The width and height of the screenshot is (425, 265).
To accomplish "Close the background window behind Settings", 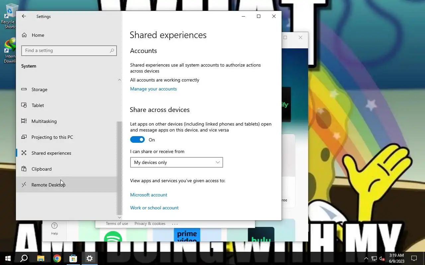I will [300, 37].
